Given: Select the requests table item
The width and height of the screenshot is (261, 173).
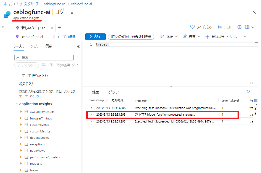Looking at the screenshot, I should pos(36,164).
